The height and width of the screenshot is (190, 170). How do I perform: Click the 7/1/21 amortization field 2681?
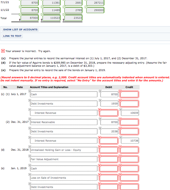pyautogui.click(x=73, y=3)
